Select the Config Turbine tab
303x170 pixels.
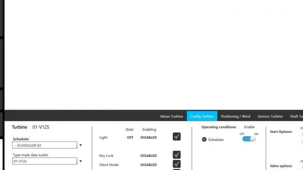click(202, 116)
